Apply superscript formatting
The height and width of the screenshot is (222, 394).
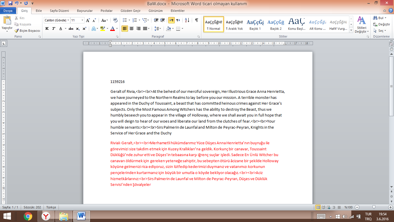coord(84,29)
